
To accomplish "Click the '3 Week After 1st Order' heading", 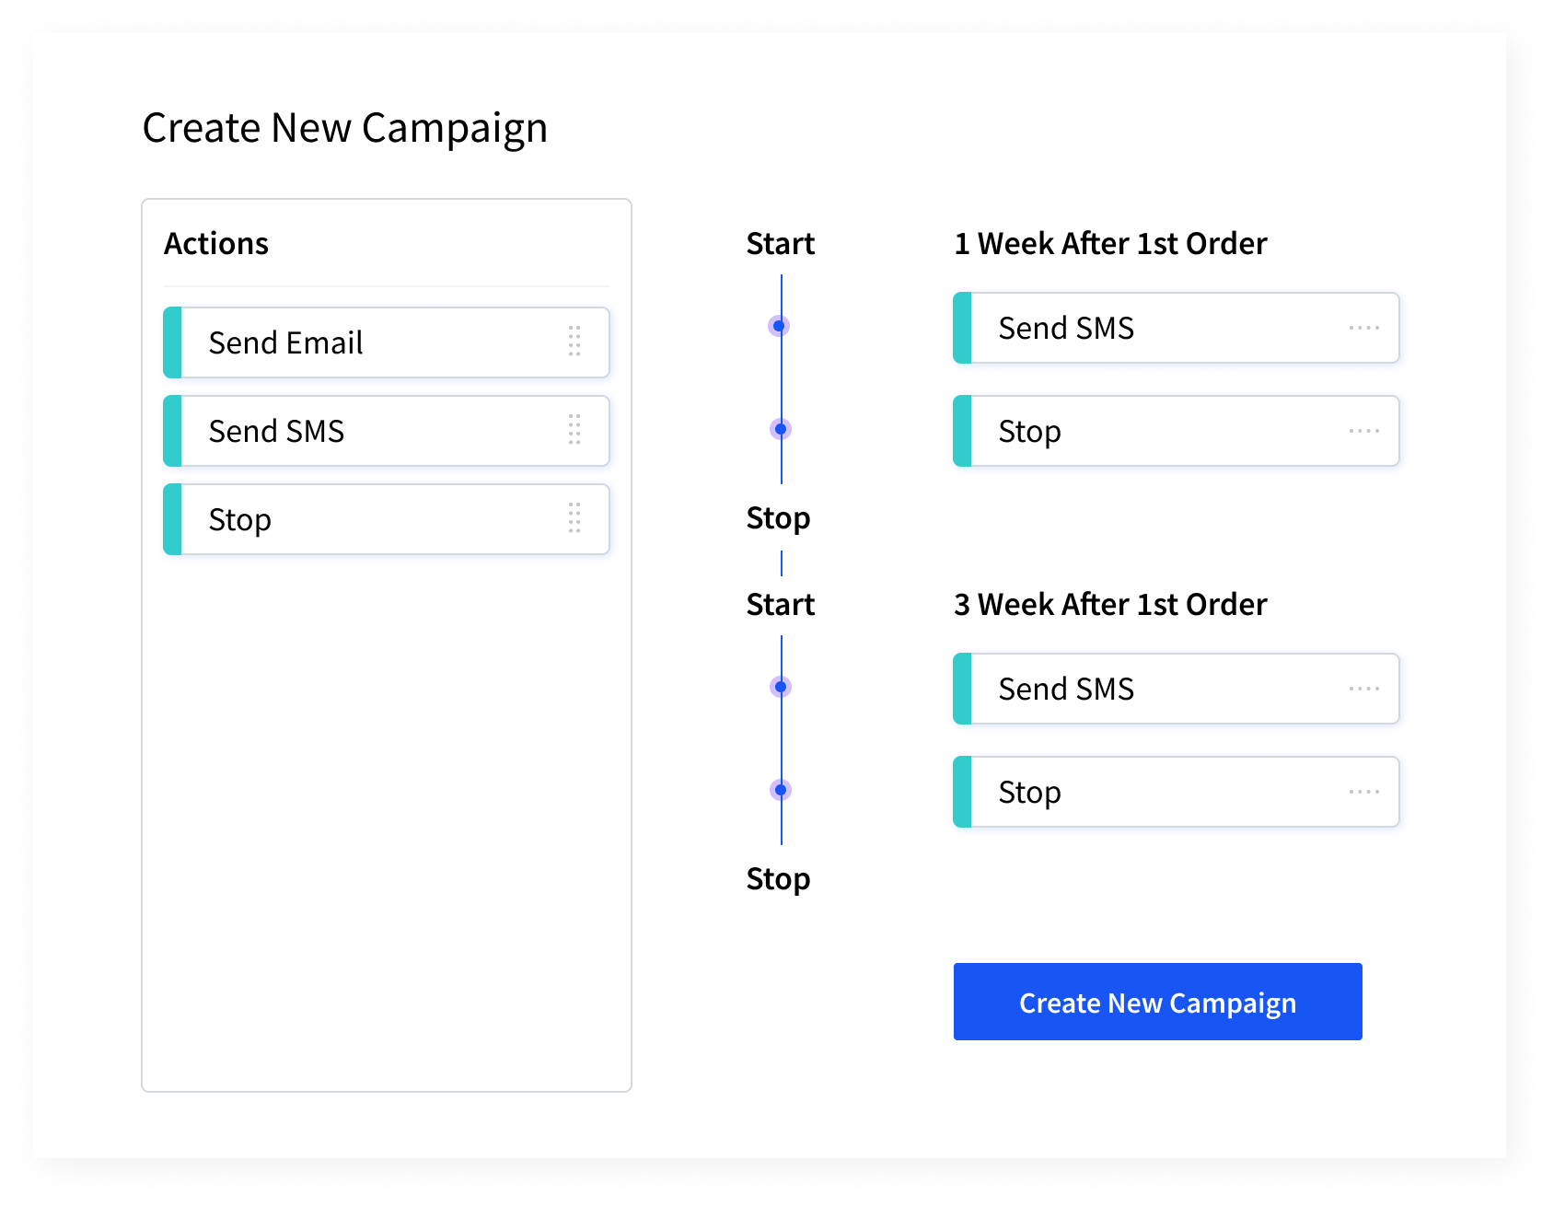I will [x=1110, y=605].
